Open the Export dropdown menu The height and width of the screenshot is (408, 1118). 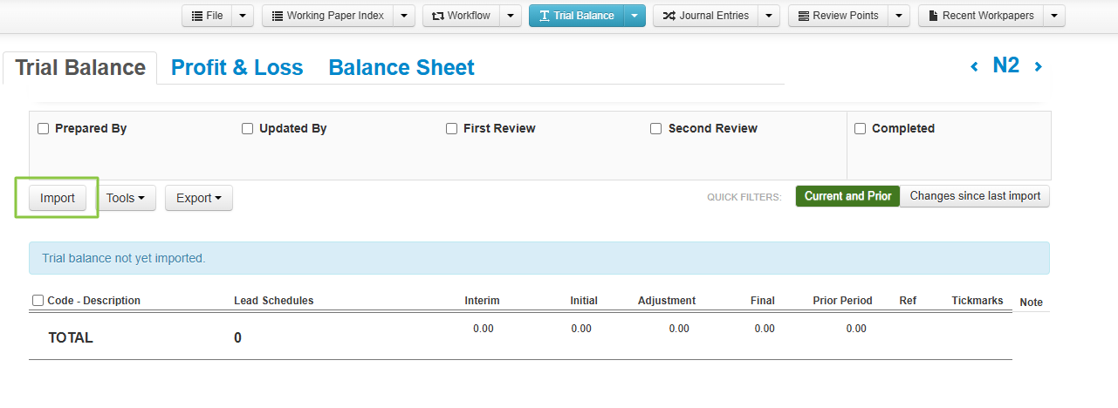click(x=198, y=198)
